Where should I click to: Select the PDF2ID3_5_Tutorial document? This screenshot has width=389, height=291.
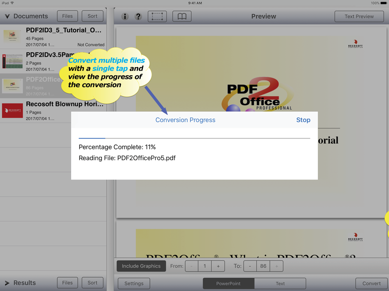tap(53, 36)
